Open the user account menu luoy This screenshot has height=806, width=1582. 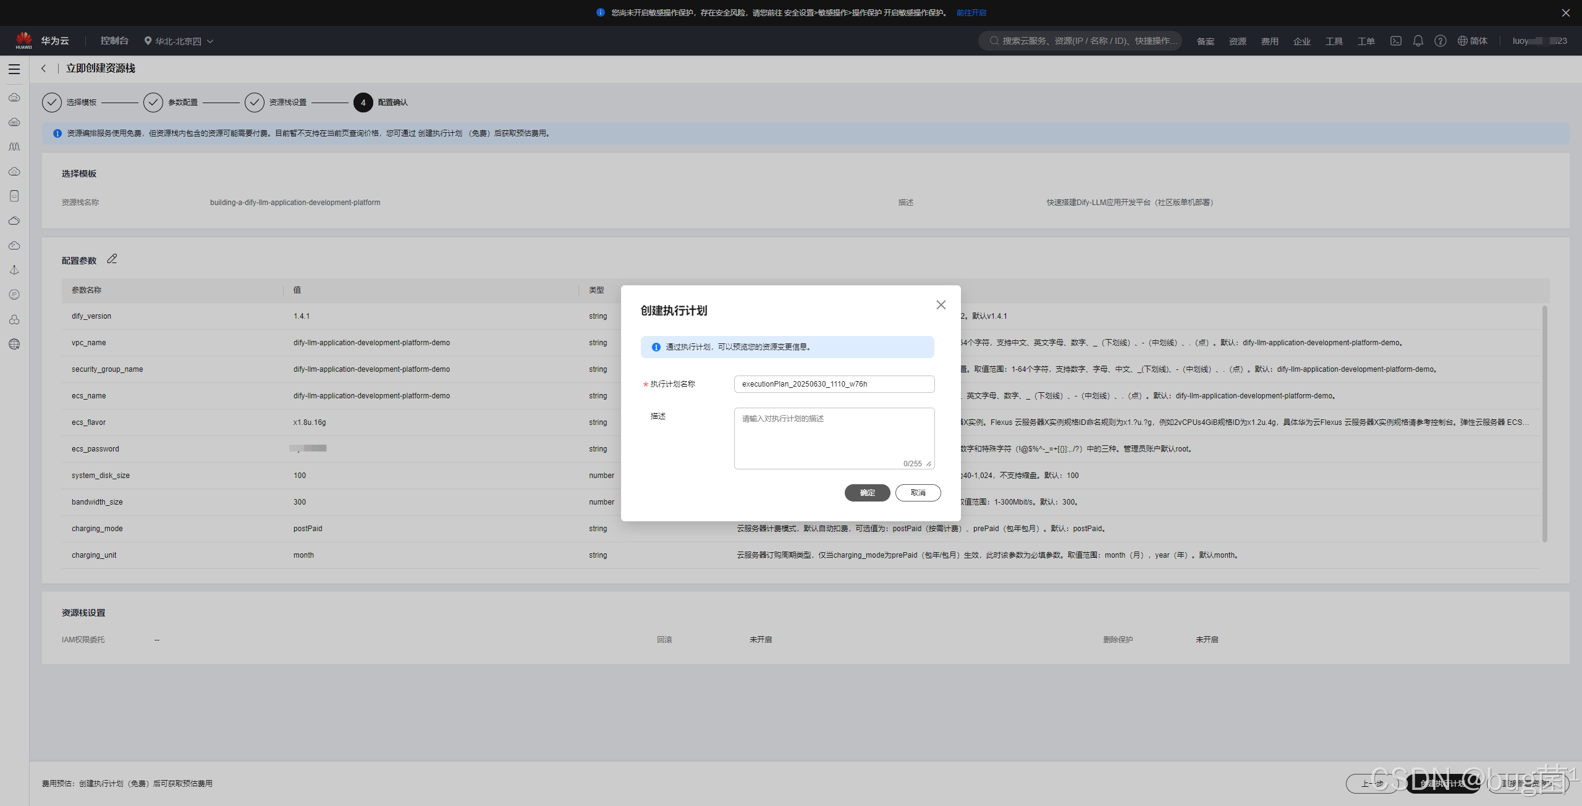(x=1539, y=41)
